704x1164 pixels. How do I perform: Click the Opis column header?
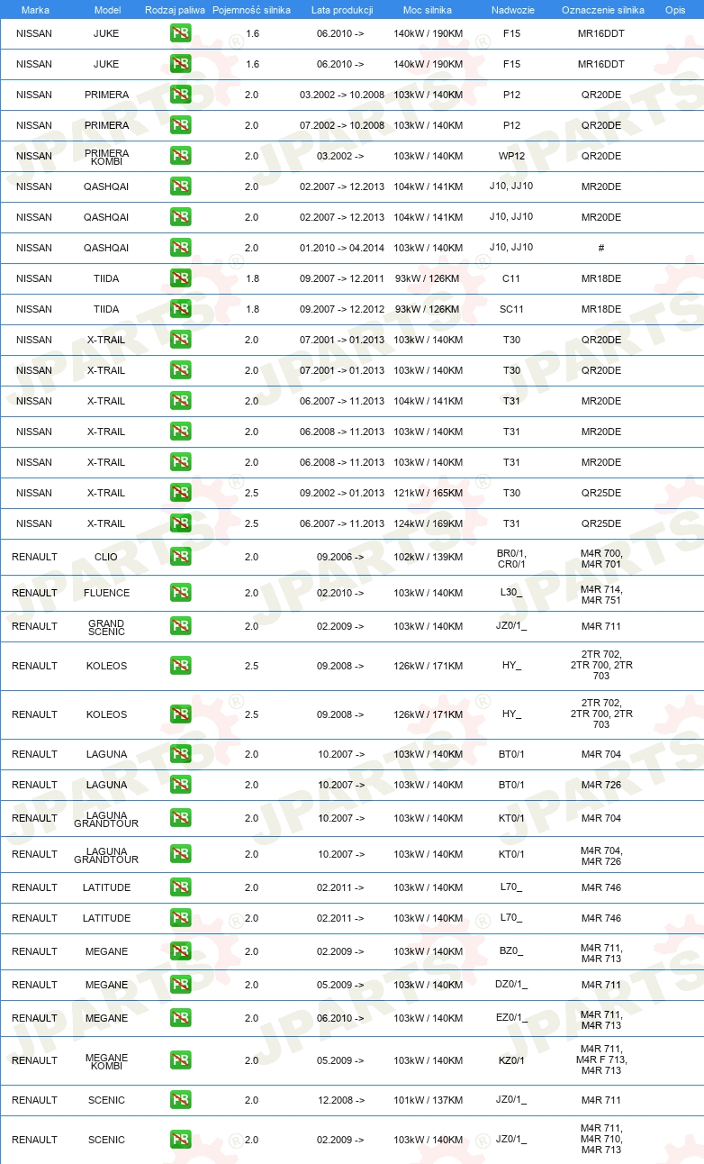pos(674,9)
